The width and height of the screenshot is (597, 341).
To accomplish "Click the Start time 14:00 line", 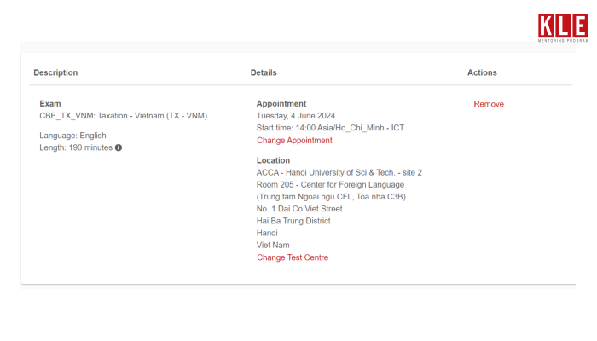I will click(x=331, y=128).
